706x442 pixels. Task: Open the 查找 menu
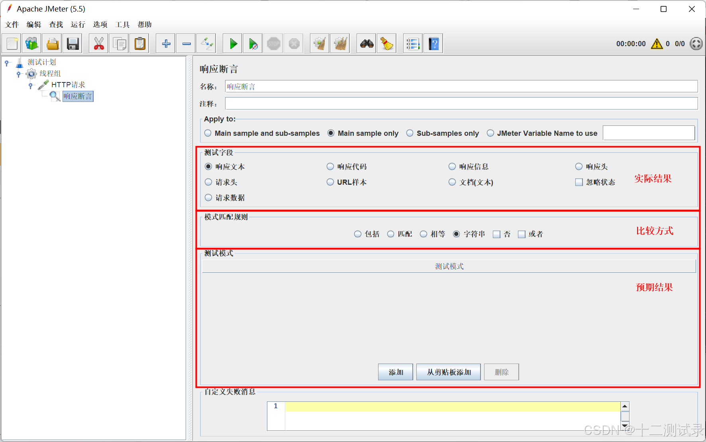coord(56,25)
